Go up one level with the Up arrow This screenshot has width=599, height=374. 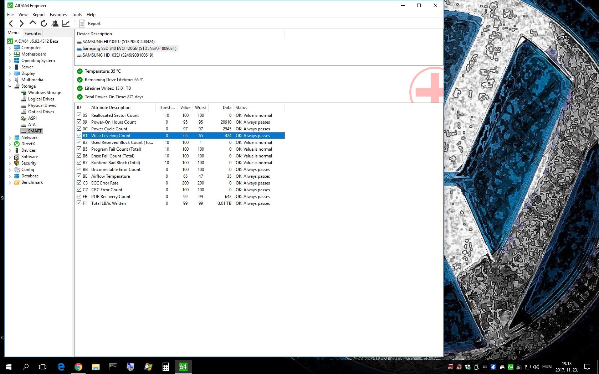tap(33, 24)
